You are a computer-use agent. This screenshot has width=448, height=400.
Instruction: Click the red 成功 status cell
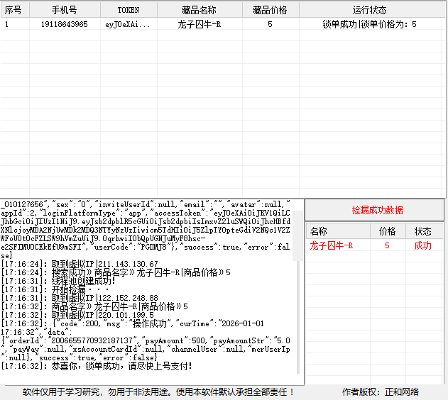pyautogui.click(x=423, y=245)
